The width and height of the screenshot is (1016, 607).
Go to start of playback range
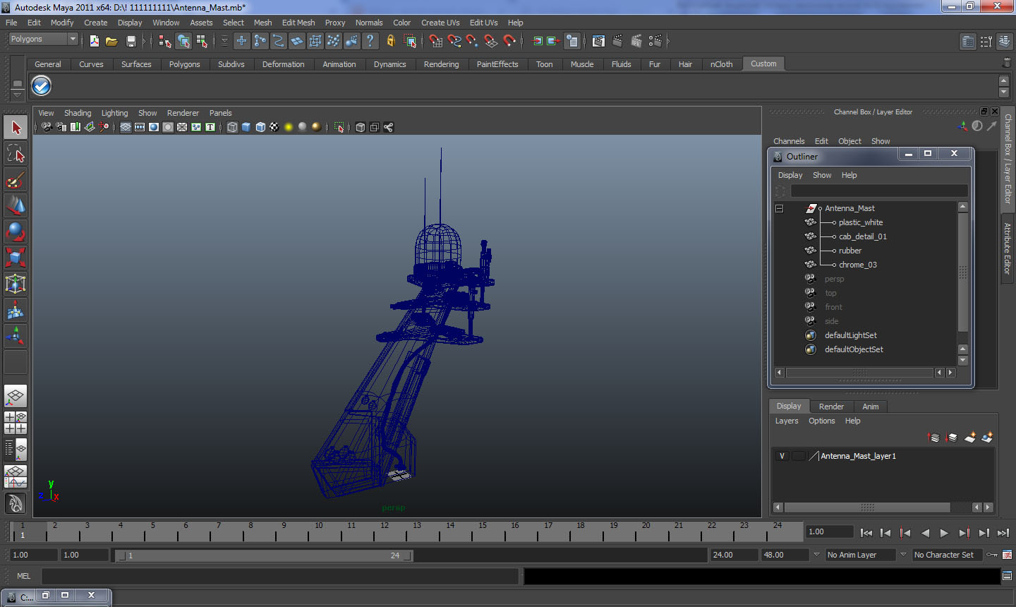[866, 533]
